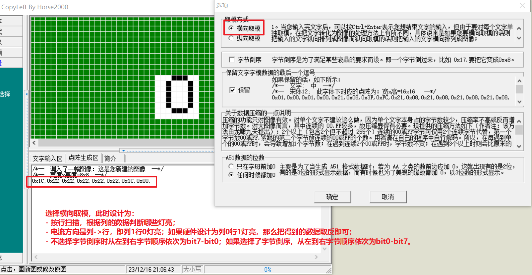Collapse the left sidebar via splitter arrow
532x275 pixels.
(x=27, y=94)
